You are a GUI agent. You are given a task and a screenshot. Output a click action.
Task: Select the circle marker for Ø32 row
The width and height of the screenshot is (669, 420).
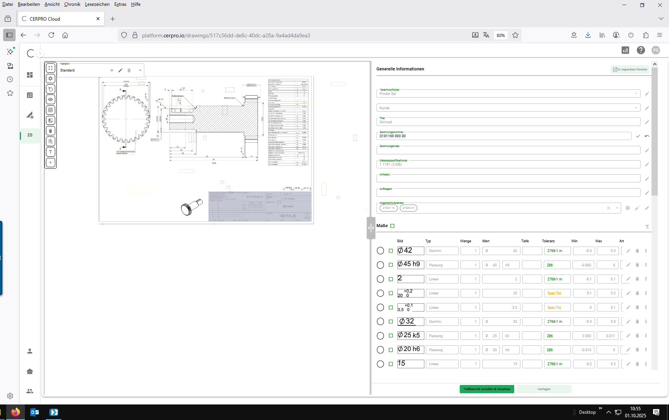[380, 322]
